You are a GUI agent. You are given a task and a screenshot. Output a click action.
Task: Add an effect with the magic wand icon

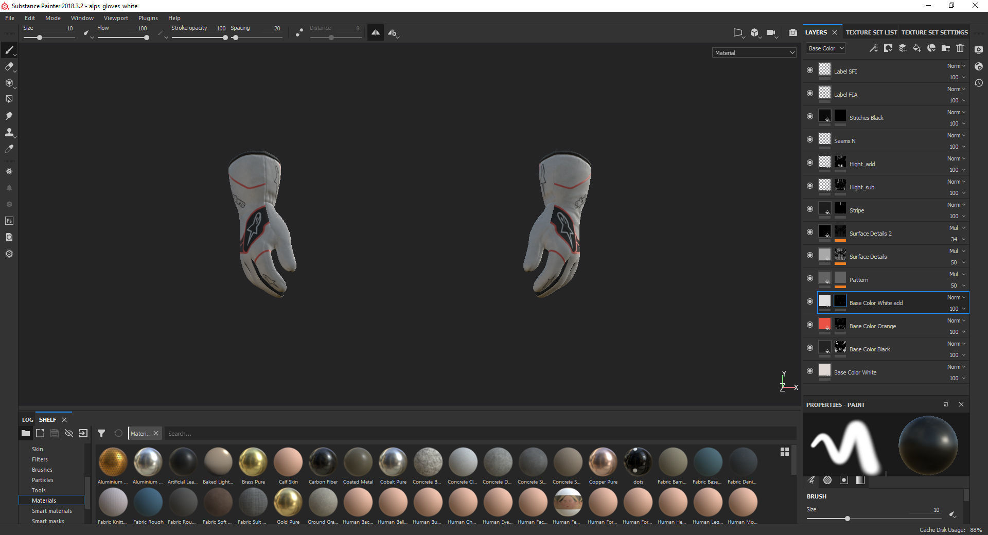(874, 48)
